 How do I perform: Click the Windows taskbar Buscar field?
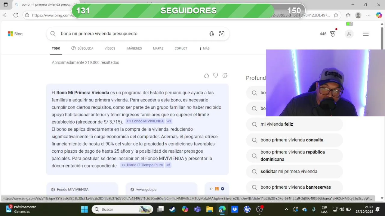coord(122,209)
